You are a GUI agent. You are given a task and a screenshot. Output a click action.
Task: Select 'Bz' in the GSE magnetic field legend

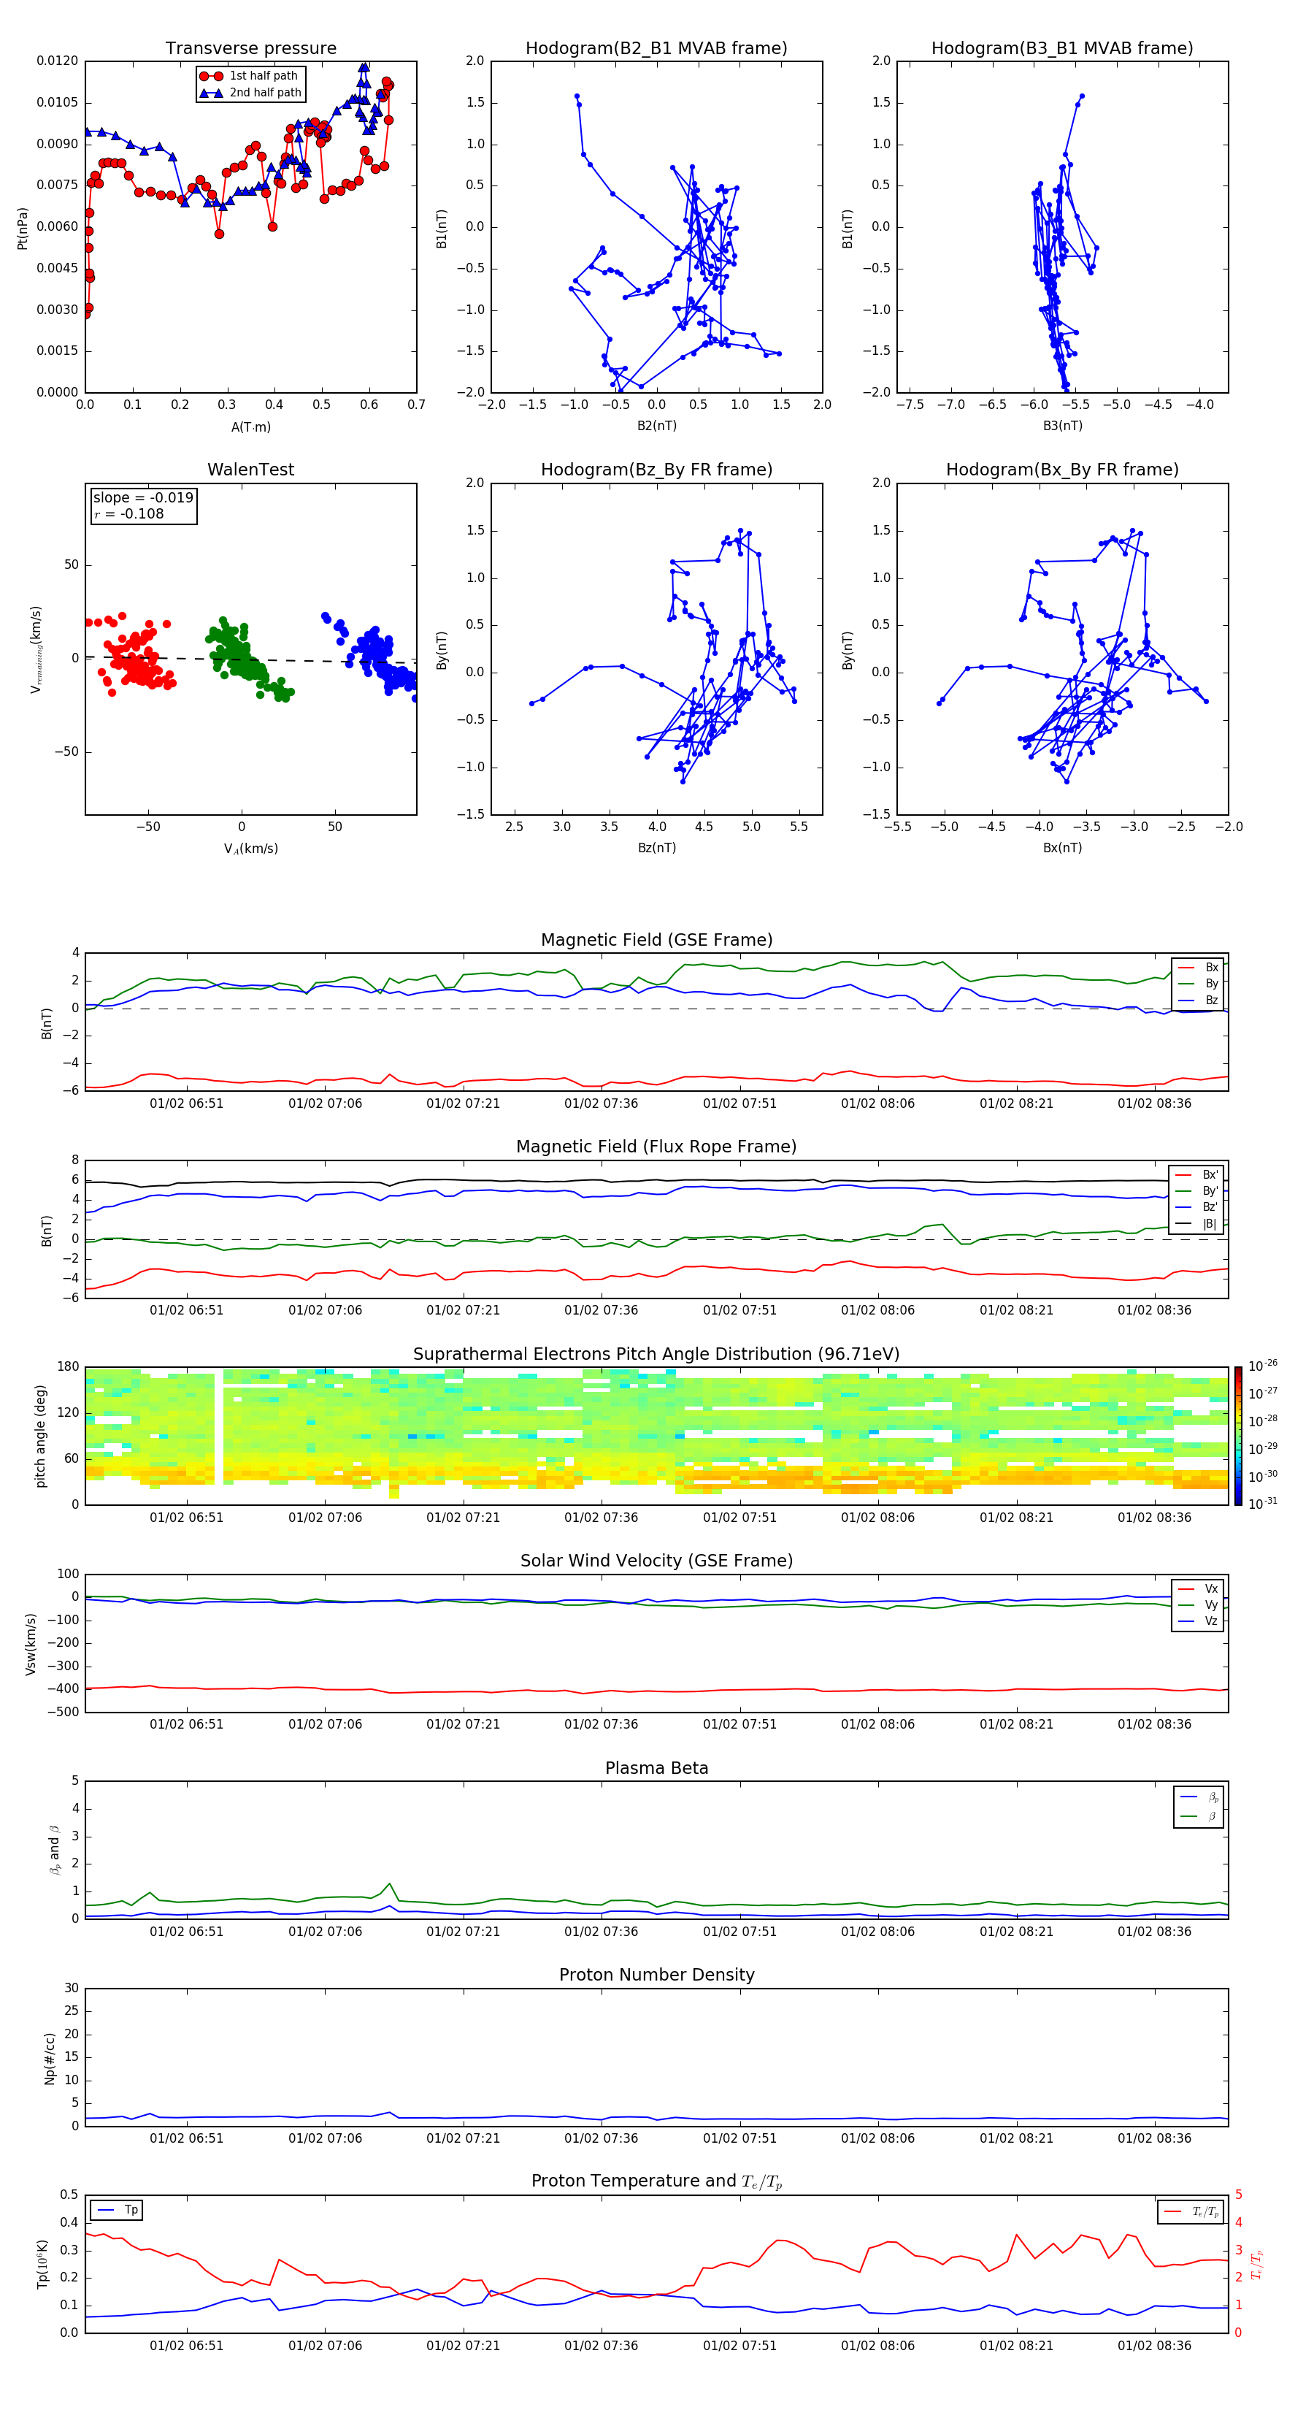click(1199, 1000)
